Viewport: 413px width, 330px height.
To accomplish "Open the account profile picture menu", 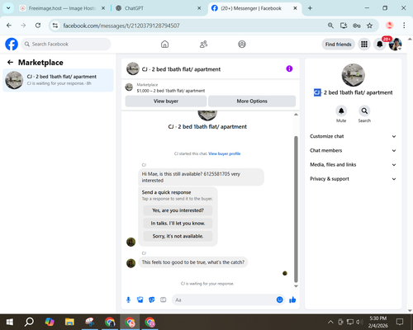I will (395, 44).
